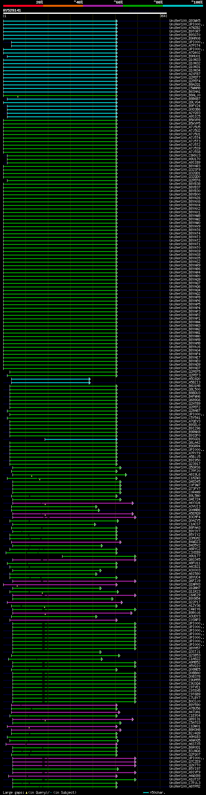Select label UniRef100_A7J5U5
The height and width of the screenshot is (795, 206).
coord(185,127)
